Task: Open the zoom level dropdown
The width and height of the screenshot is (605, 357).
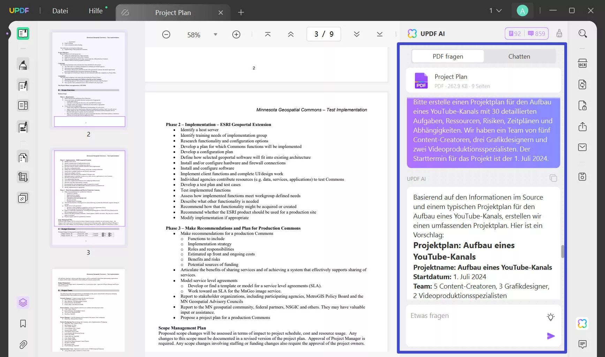Action: (x=215, y=34)
